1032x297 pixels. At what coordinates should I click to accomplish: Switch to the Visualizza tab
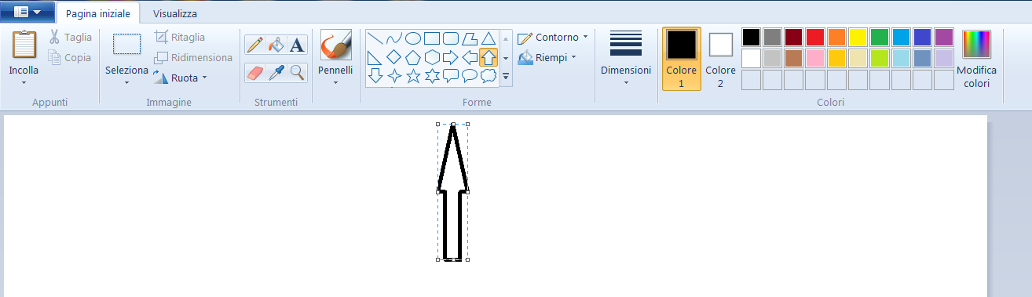pyautogui.click(x=175, y=13)
